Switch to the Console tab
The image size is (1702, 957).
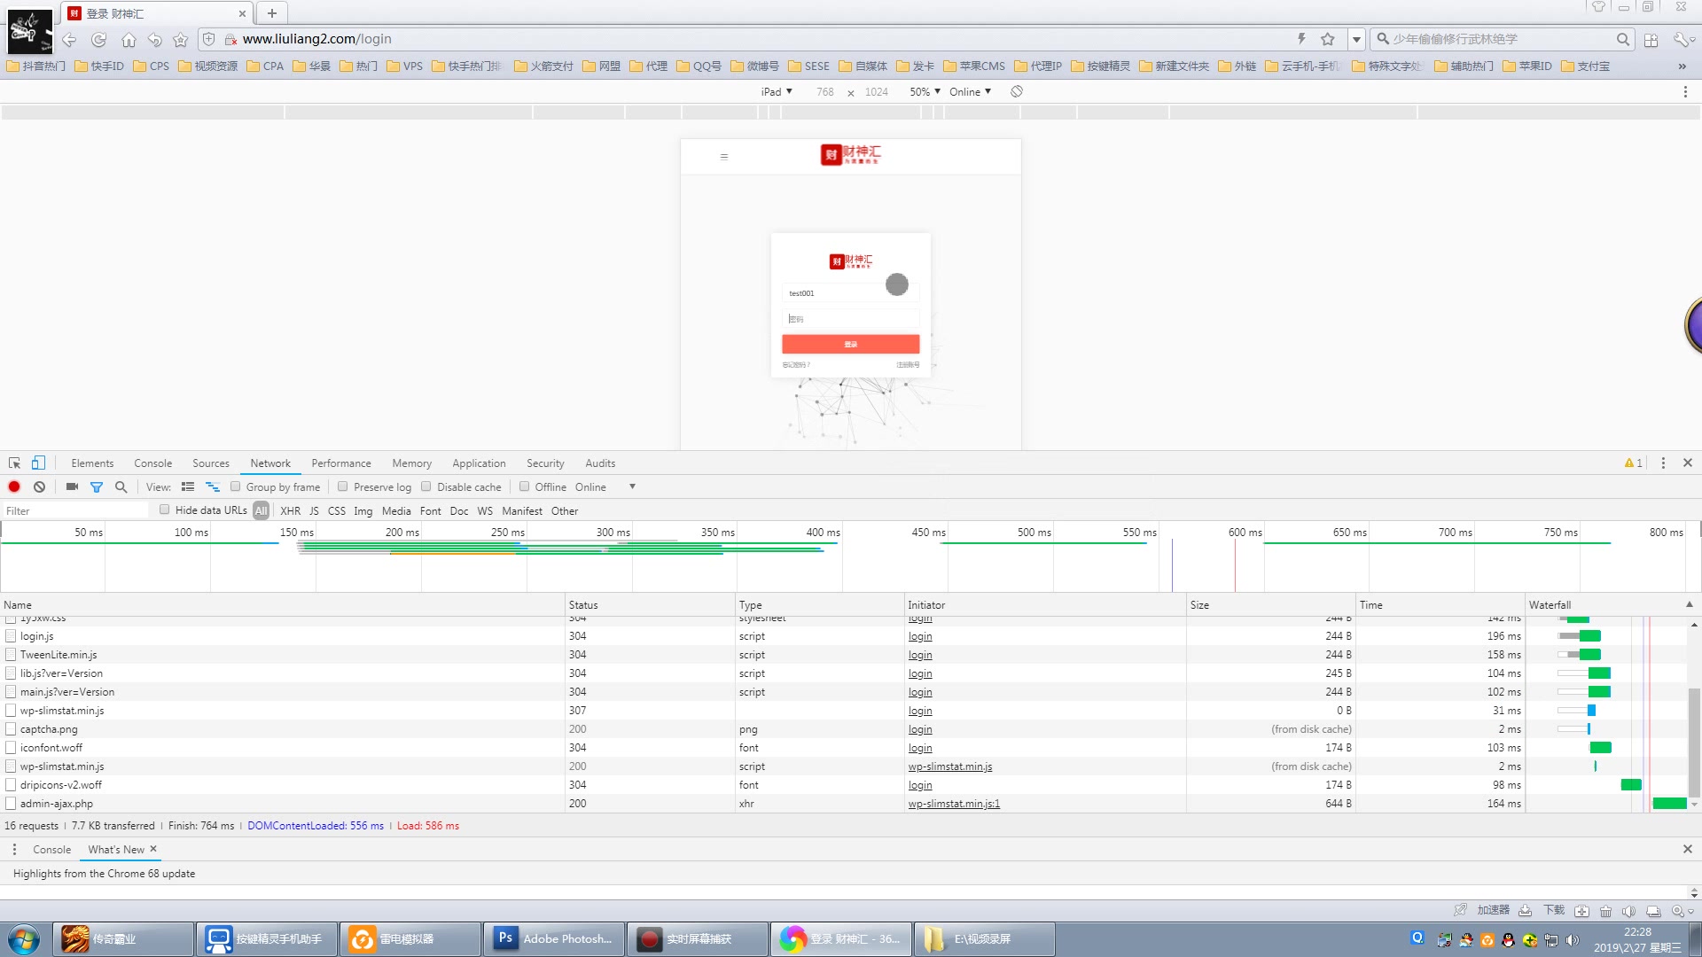[152, 463]
